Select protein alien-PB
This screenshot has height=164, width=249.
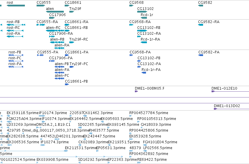pyautogui.click(x=62, y=64)
